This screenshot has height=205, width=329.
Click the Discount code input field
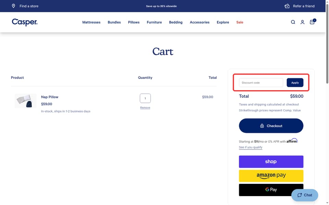[261, 83]
